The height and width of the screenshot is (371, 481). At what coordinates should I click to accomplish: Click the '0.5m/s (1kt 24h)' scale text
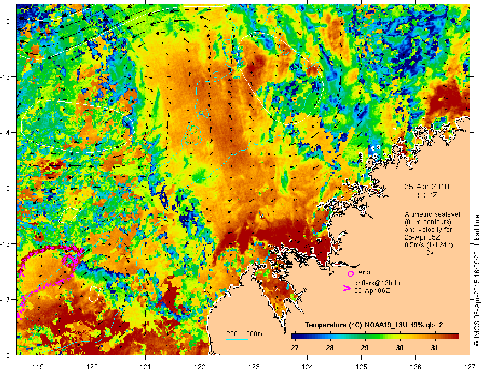point(429,245)
